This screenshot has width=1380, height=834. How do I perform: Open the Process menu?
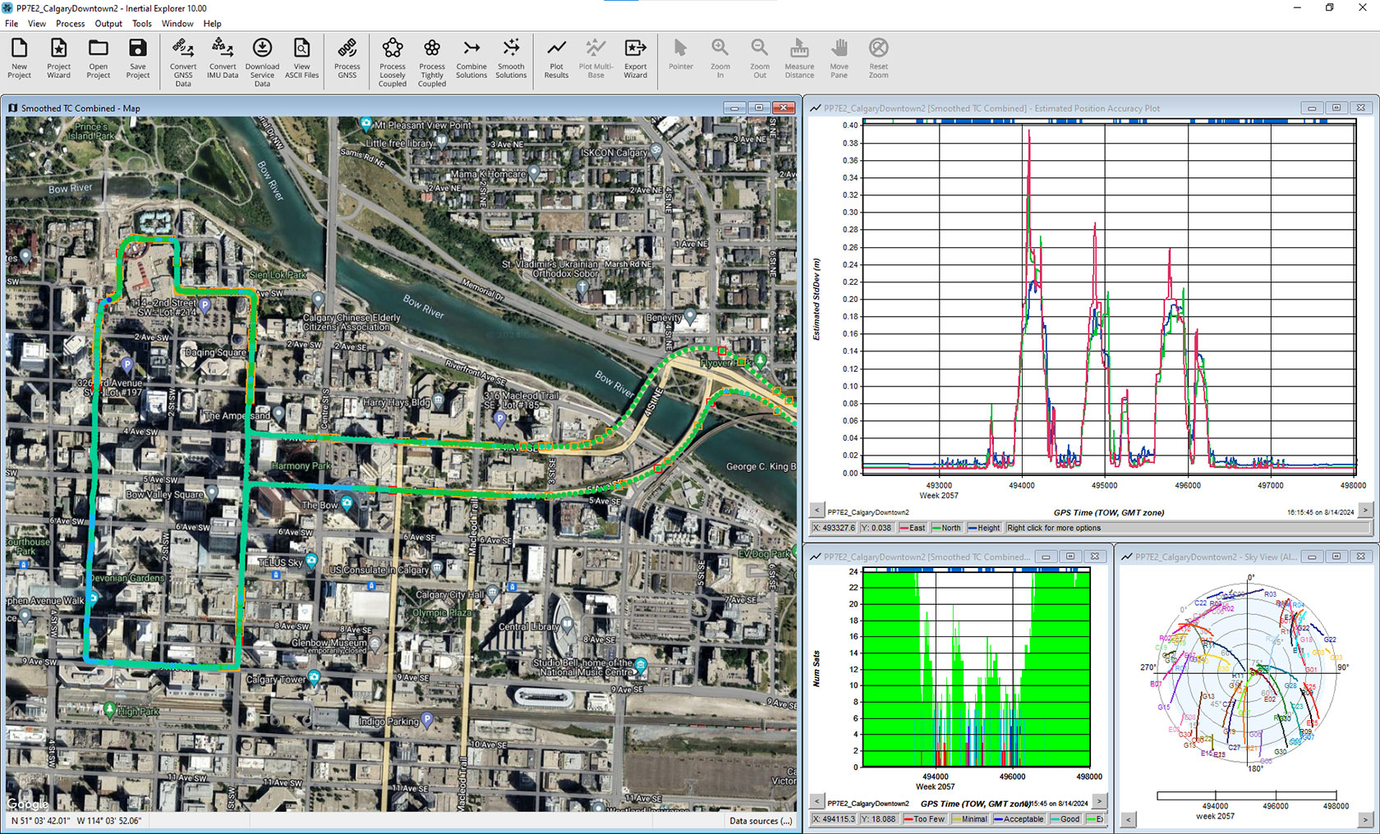tap(70, 23)
